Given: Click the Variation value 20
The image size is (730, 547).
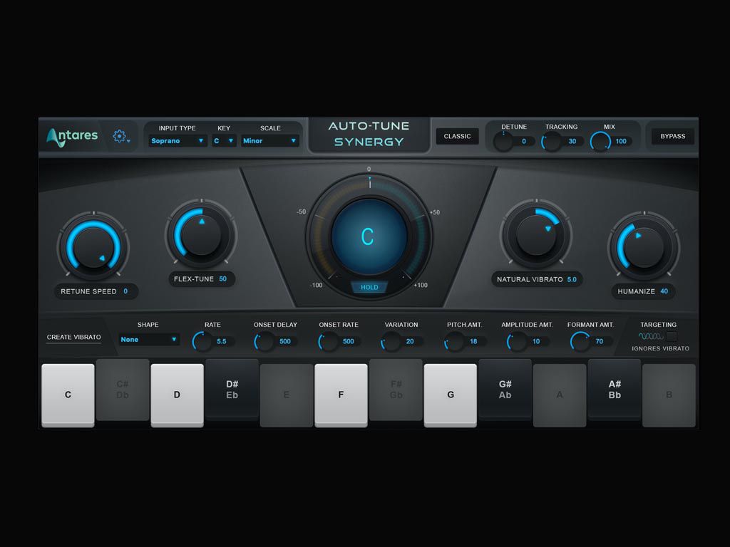Looking at the screenshot, I should click(410, 341).
